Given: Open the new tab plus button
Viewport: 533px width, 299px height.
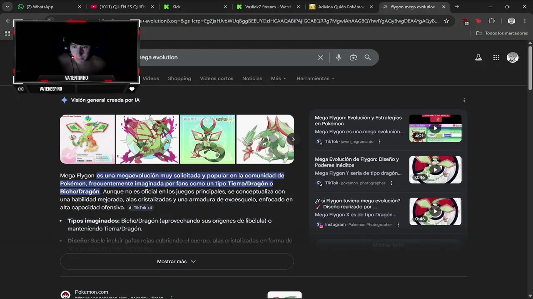Looking at the screenshot, I should coord(457,7).
